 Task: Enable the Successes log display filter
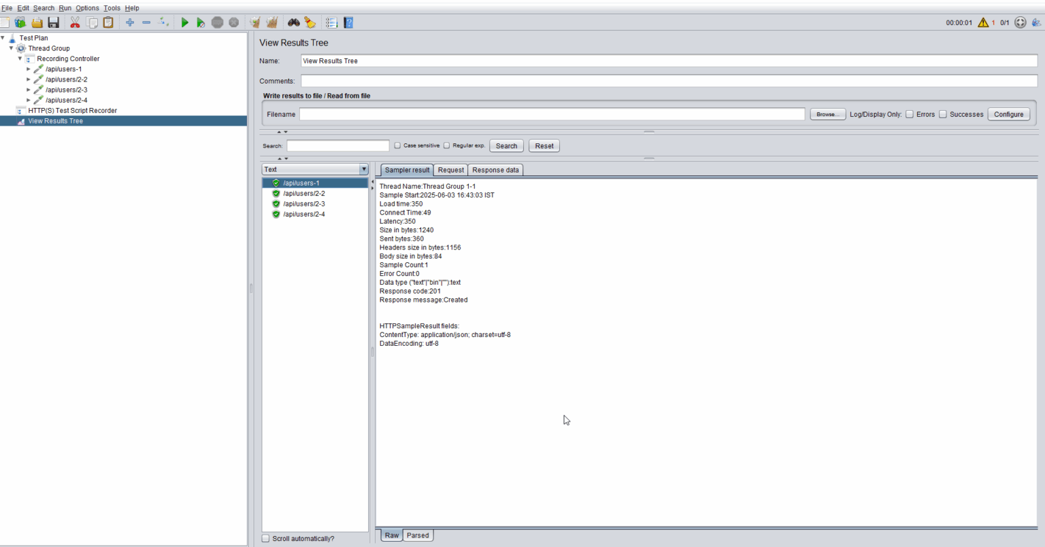(943, 114)
